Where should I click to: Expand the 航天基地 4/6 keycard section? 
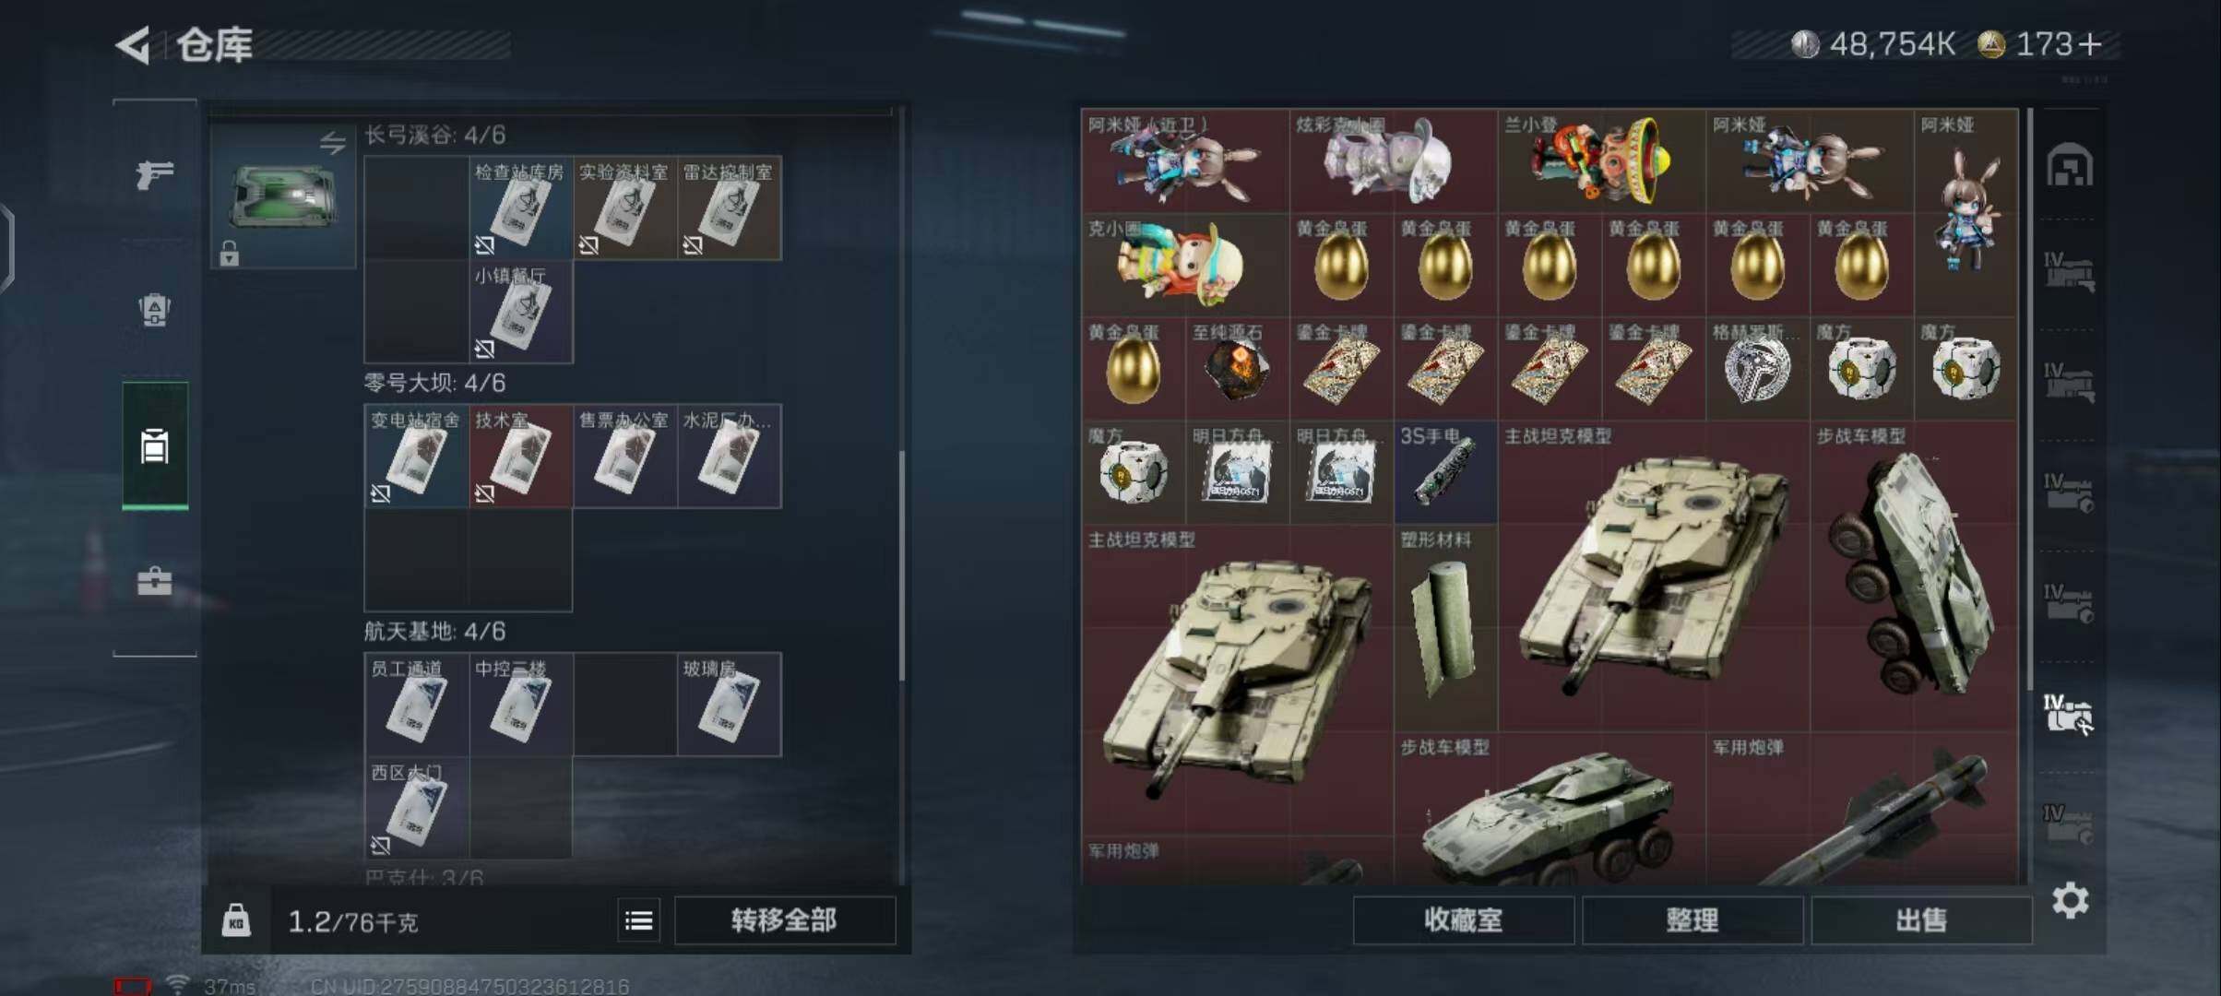pos(434,632)
